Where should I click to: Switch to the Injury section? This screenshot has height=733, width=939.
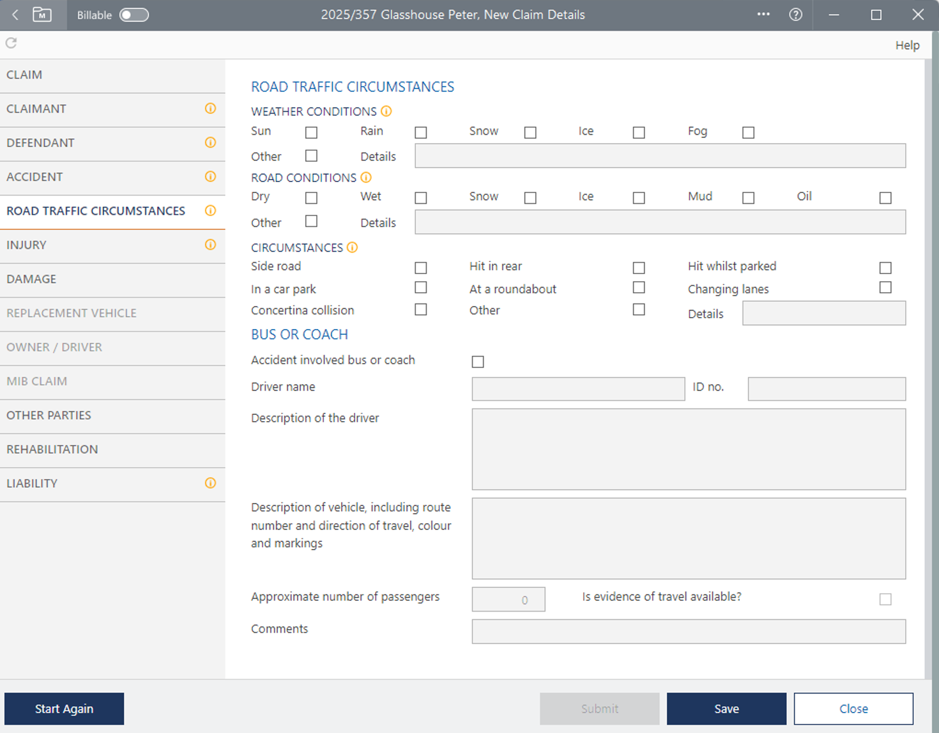(x=26, y=245)
